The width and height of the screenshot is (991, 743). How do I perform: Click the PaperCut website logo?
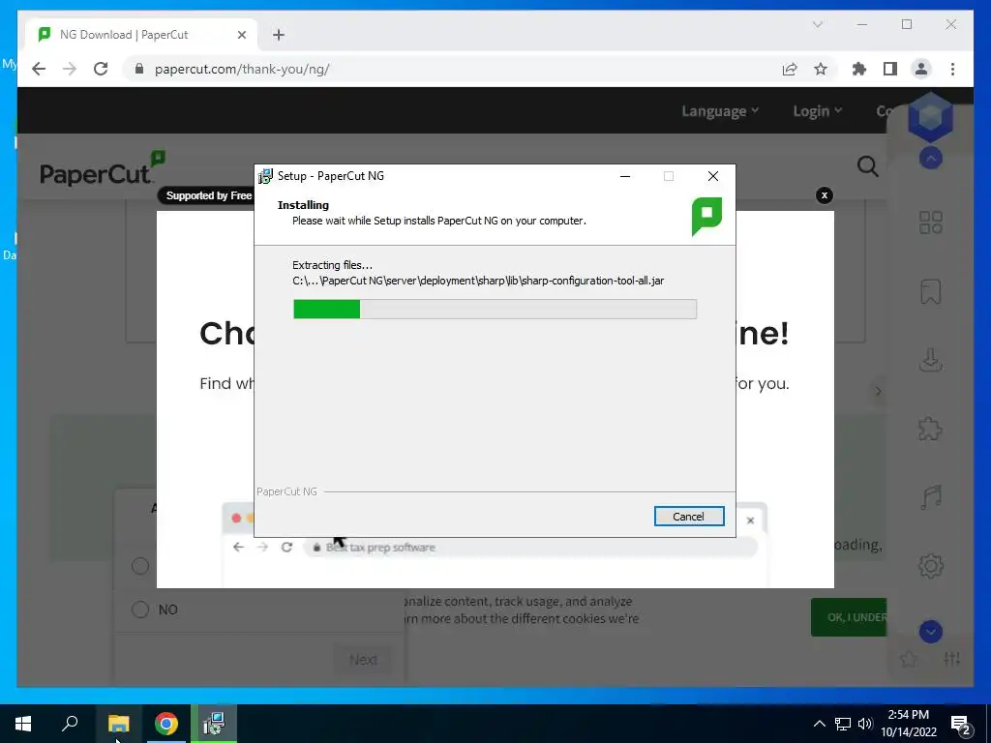(103, 168)
